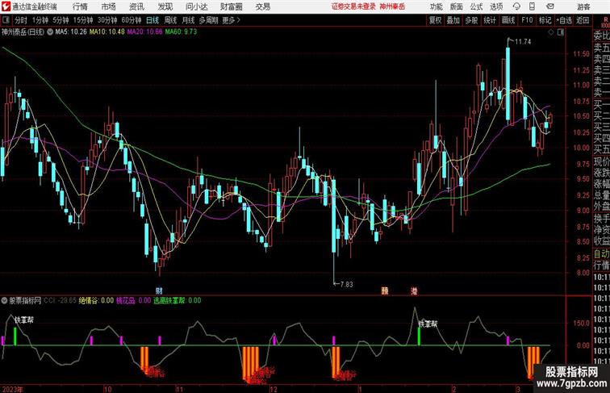Open the 发现 menu

coord(165,6)
